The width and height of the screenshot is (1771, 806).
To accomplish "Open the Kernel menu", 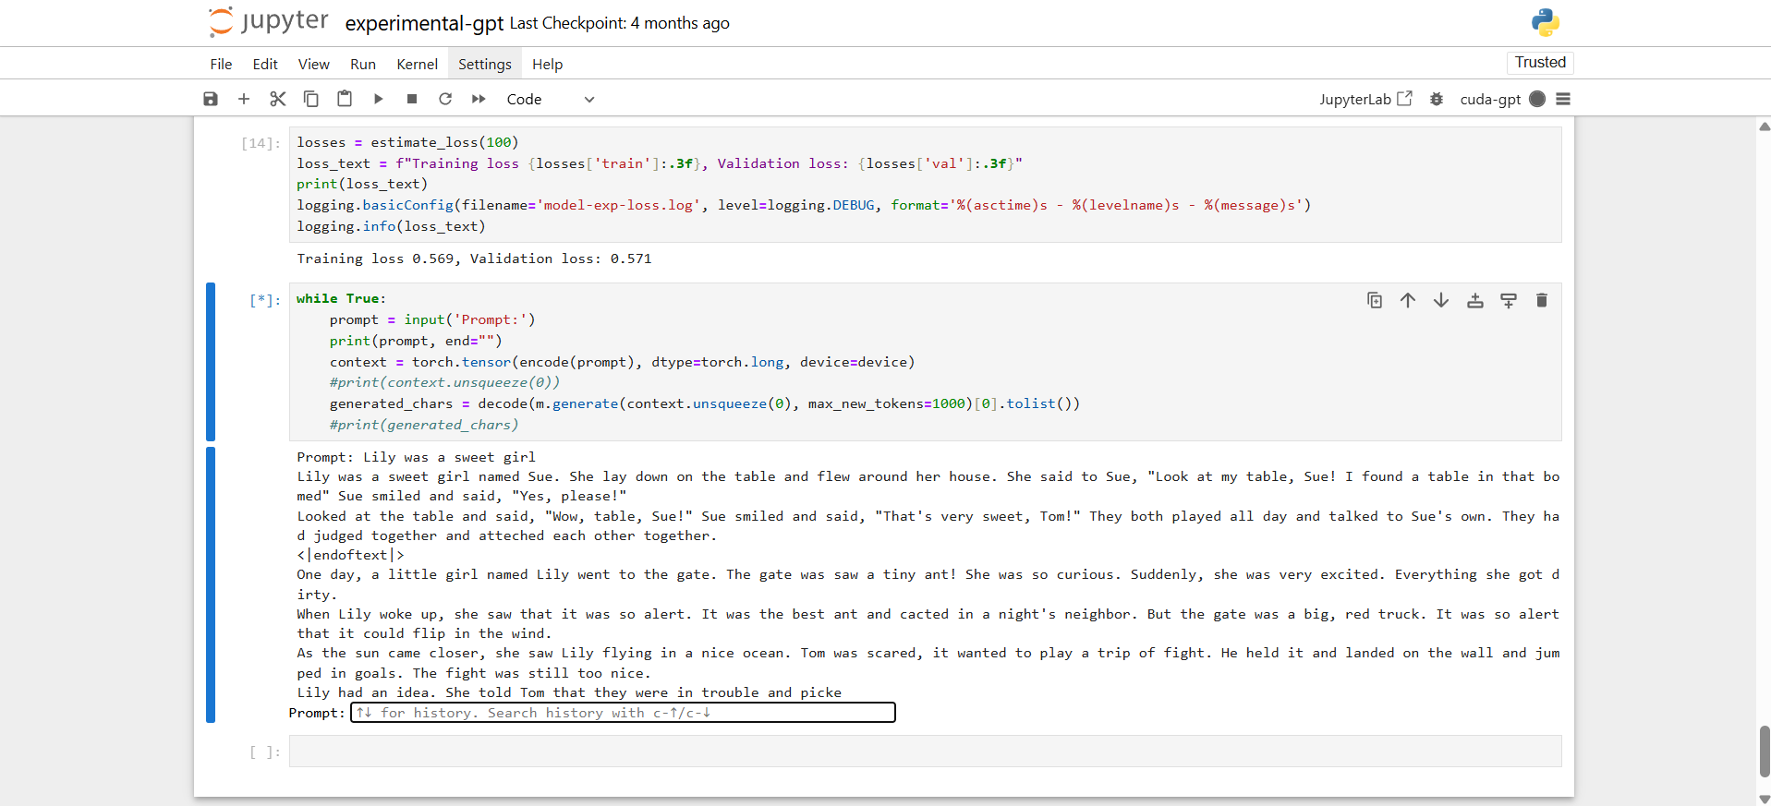I will (418, 64).
